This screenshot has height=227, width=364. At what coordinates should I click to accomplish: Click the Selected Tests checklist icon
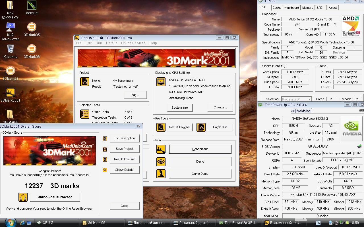pos(85,114)
